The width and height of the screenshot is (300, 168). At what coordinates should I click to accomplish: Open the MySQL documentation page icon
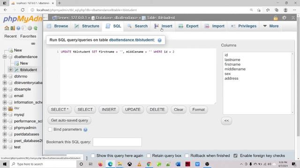click(x=24, y=28)
